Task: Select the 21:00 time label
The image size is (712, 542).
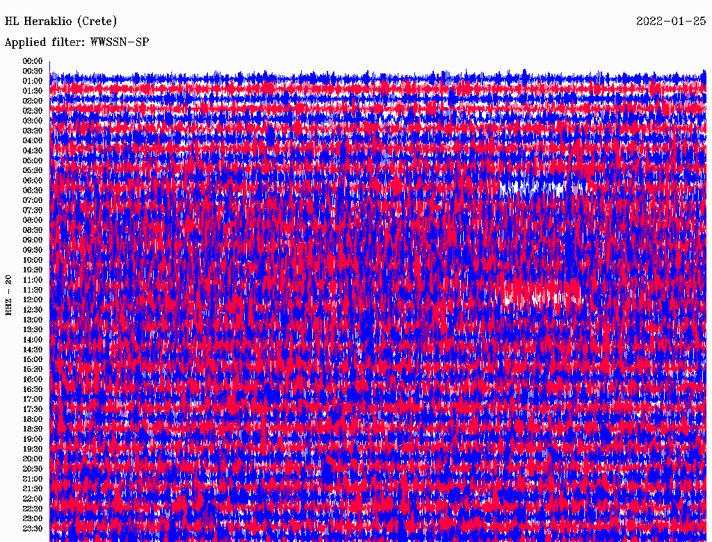Action: [x=33, y=479]
